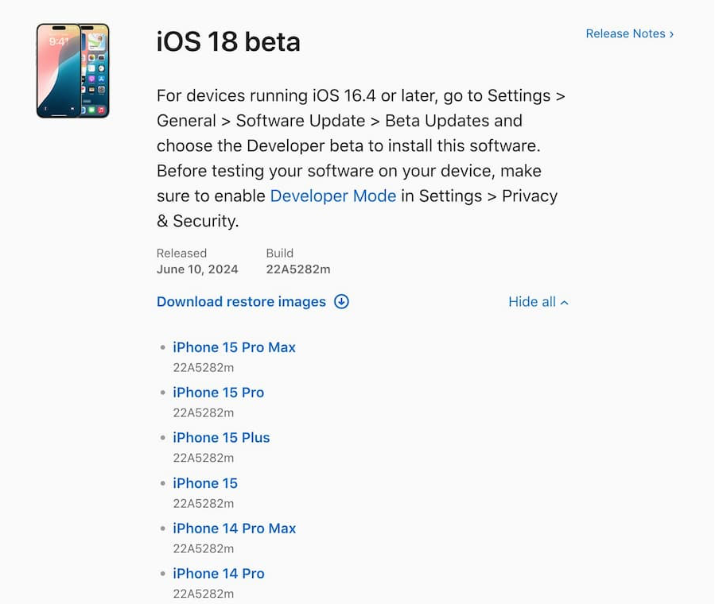Select the iPhone 14 Pro restore image
This screenshot has height=604, width=719.
point(218,573)
